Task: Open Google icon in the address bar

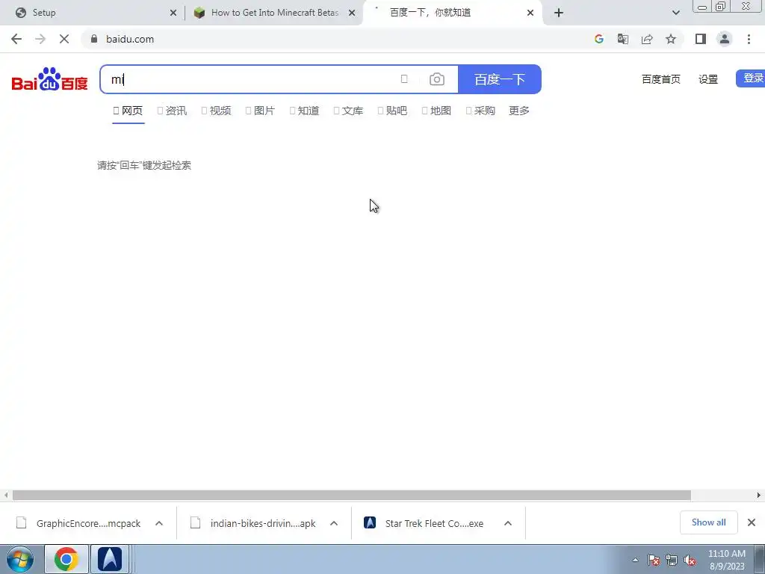Action: click(599, 39)
